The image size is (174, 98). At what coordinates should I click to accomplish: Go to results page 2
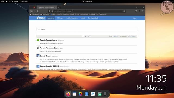[x=86, y=36]
